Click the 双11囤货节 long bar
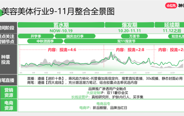The width and height of the screenshot is (184, 116). 124,41
